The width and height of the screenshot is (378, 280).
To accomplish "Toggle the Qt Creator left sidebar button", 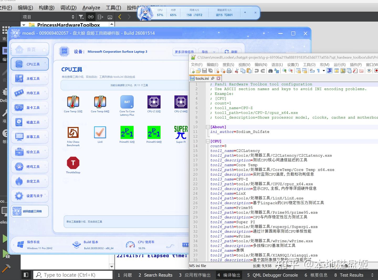I will click(26, 275).
